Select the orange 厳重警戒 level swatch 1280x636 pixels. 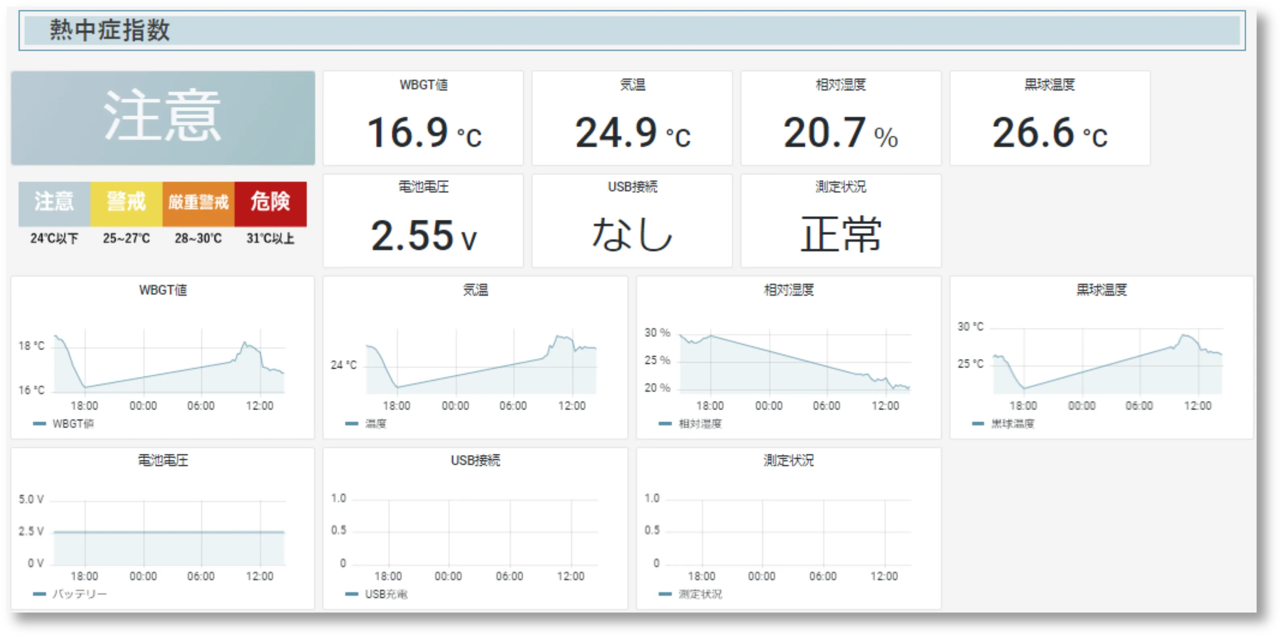point(198,204)
